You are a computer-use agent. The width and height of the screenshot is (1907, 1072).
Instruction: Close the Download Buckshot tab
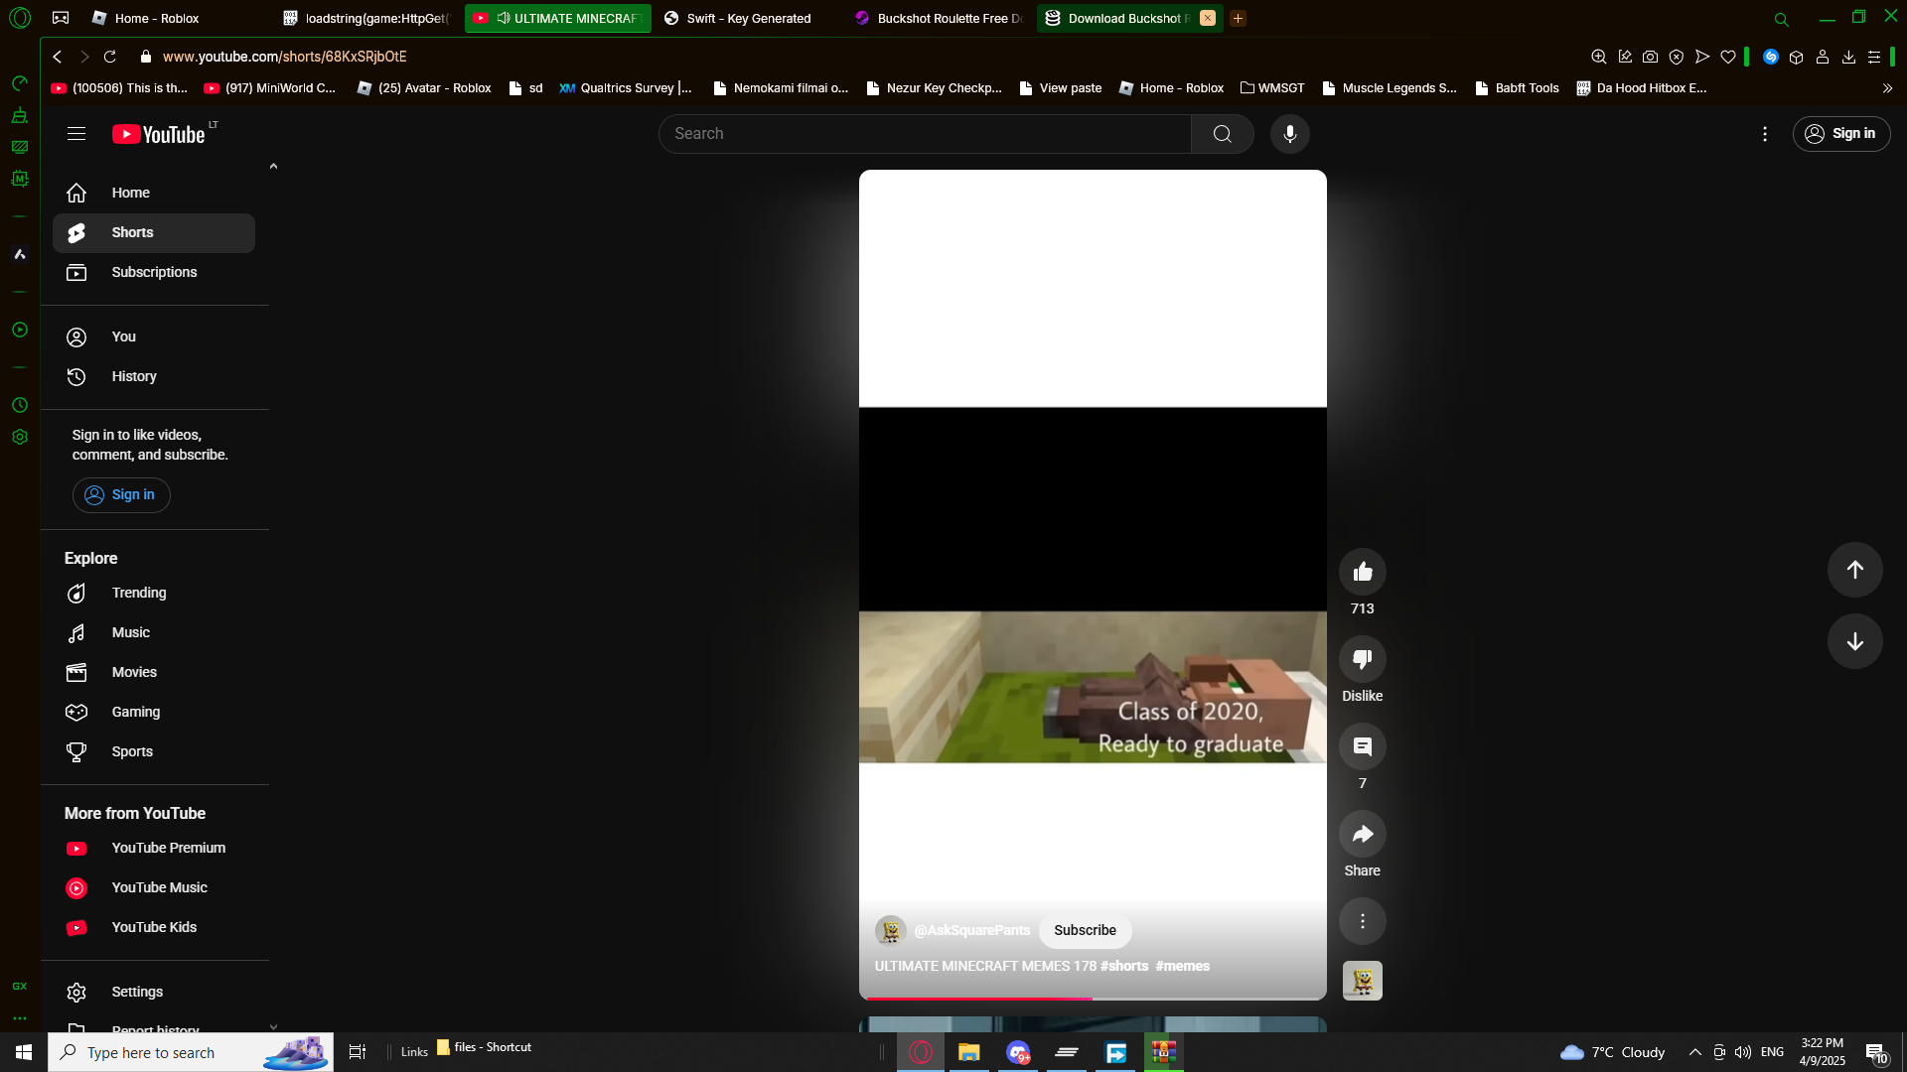pyautogui.click(x=1208, y=18)
